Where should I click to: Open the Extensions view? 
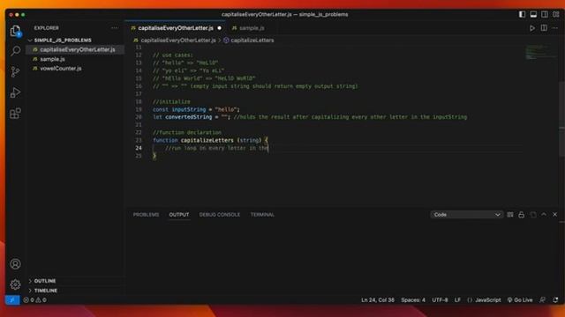[x=15, y=114]
